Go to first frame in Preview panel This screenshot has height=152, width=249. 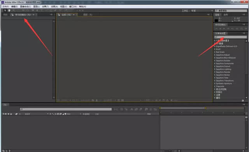pos(216,29)
